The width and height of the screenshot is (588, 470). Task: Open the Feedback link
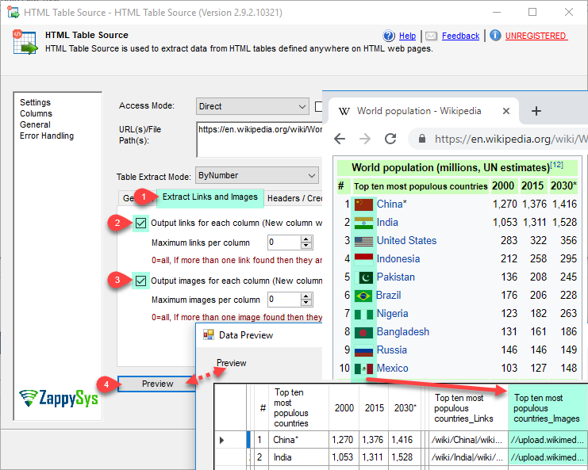point(460,36)
